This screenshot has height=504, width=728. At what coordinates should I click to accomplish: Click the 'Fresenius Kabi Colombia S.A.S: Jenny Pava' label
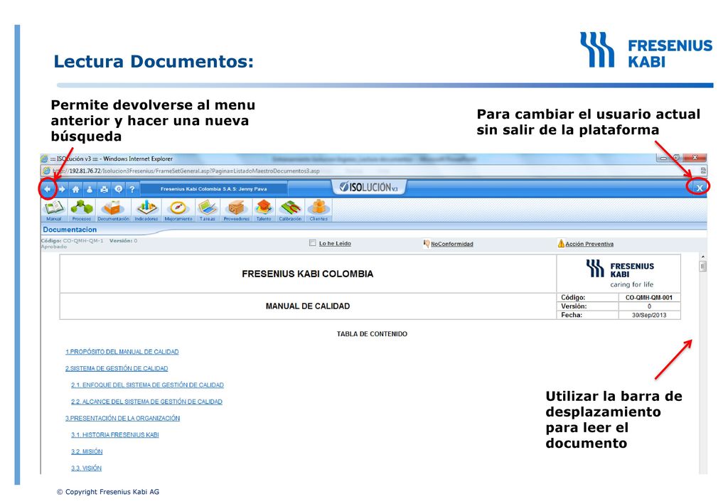pyautogui.click(x=213, y=189)
